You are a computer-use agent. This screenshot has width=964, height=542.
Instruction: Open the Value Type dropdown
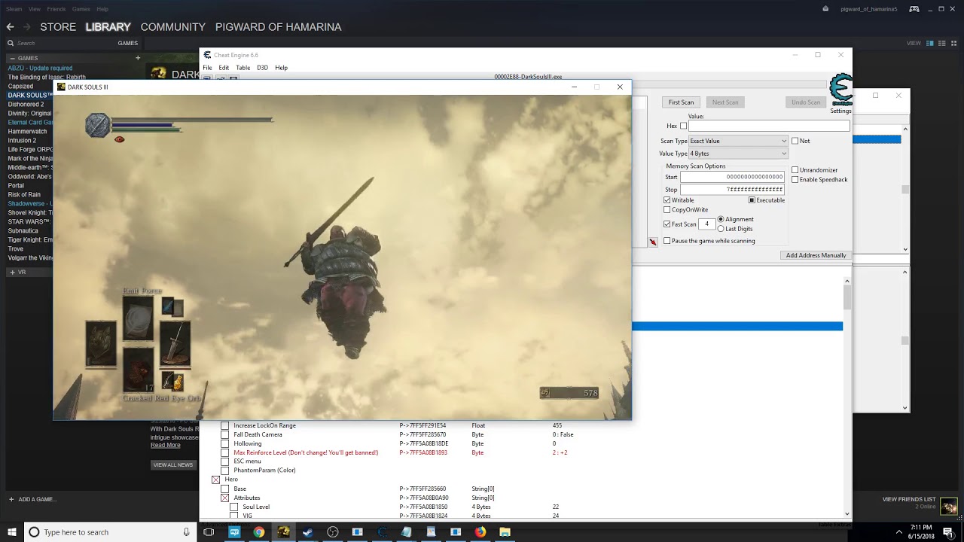[738, 154]
